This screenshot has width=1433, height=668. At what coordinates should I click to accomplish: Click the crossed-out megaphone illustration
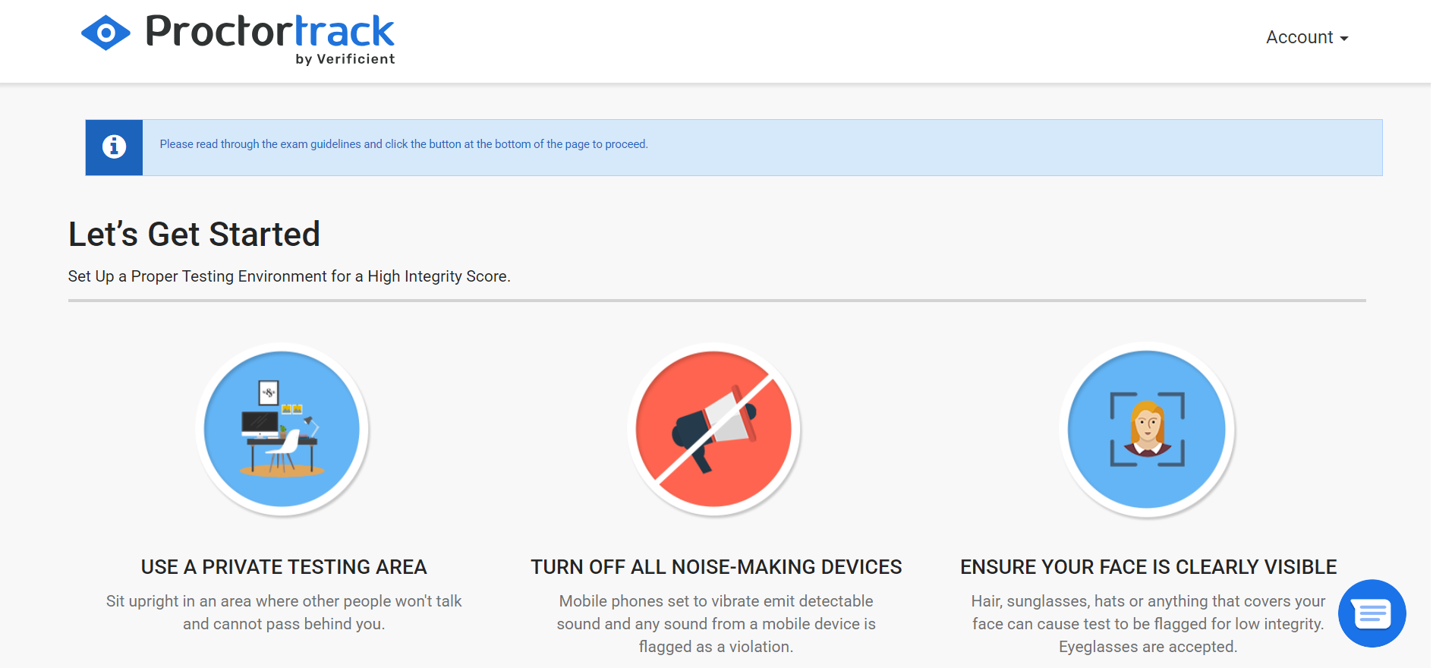click(x=714, y=429)
